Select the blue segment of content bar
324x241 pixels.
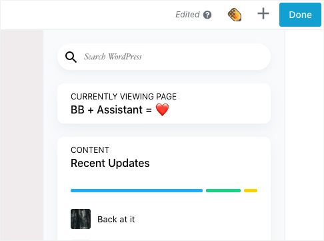[137, 190]
